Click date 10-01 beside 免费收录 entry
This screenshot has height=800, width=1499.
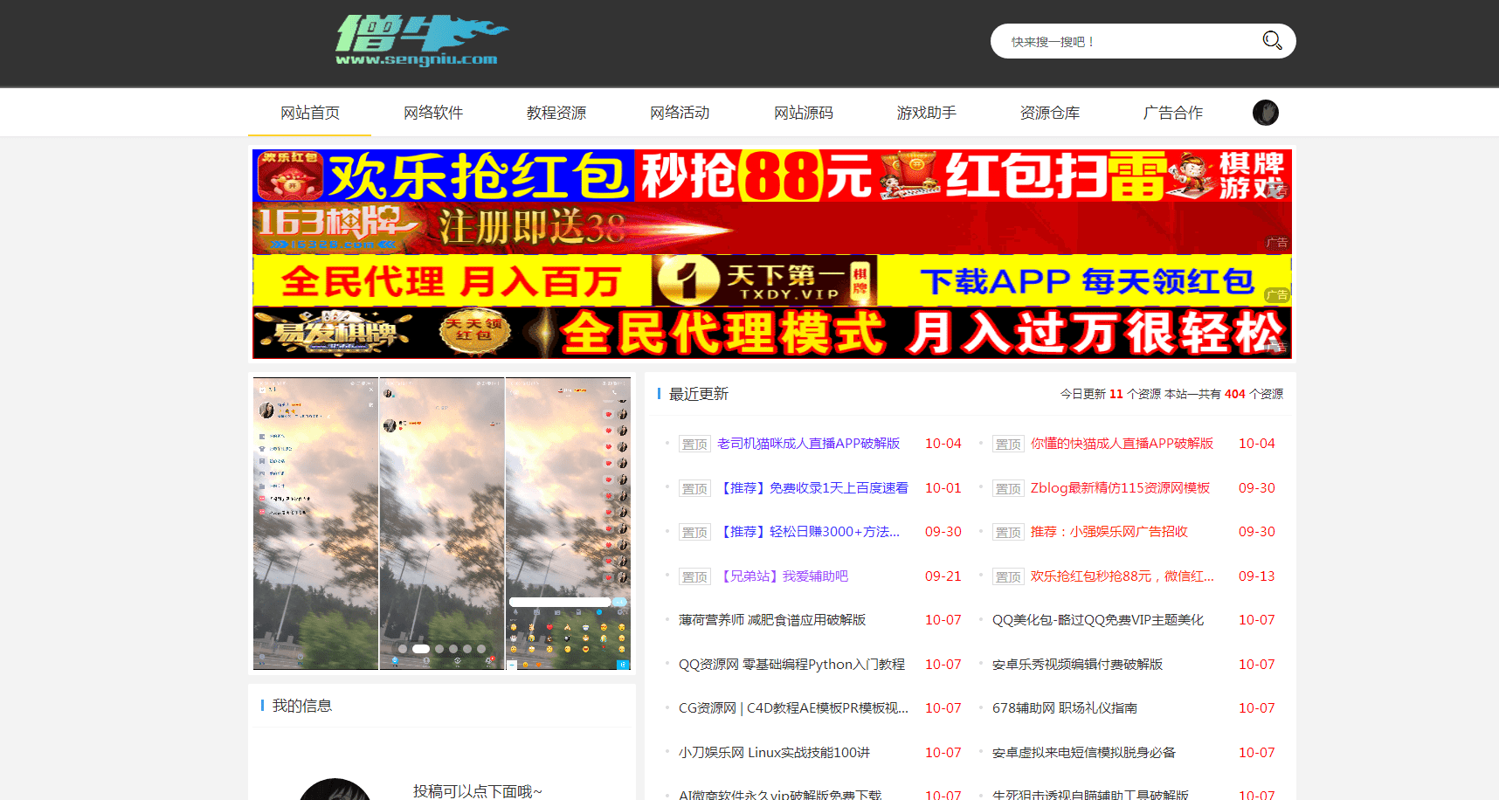click(943, 488)
